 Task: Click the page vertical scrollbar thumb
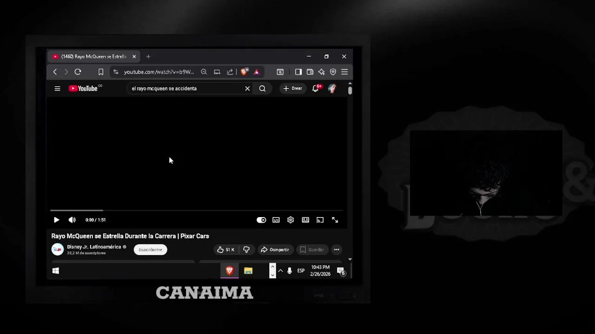point(350,90)
